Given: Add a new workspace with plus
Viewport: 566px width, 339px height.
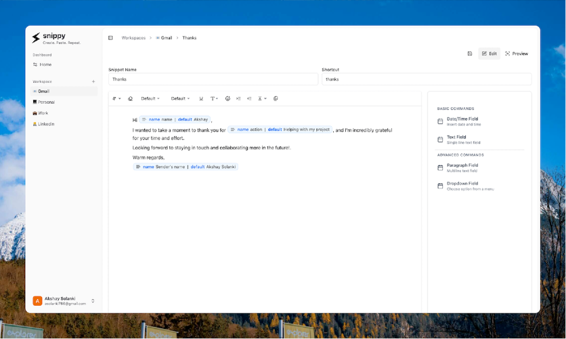Looking at the screenshot, I should click(93, 81).
